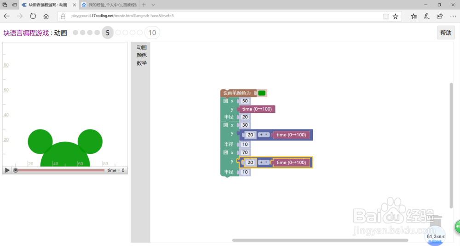Change the green pen color swatch
This screenshot has height=246, width=460.
tap(262, 93)
